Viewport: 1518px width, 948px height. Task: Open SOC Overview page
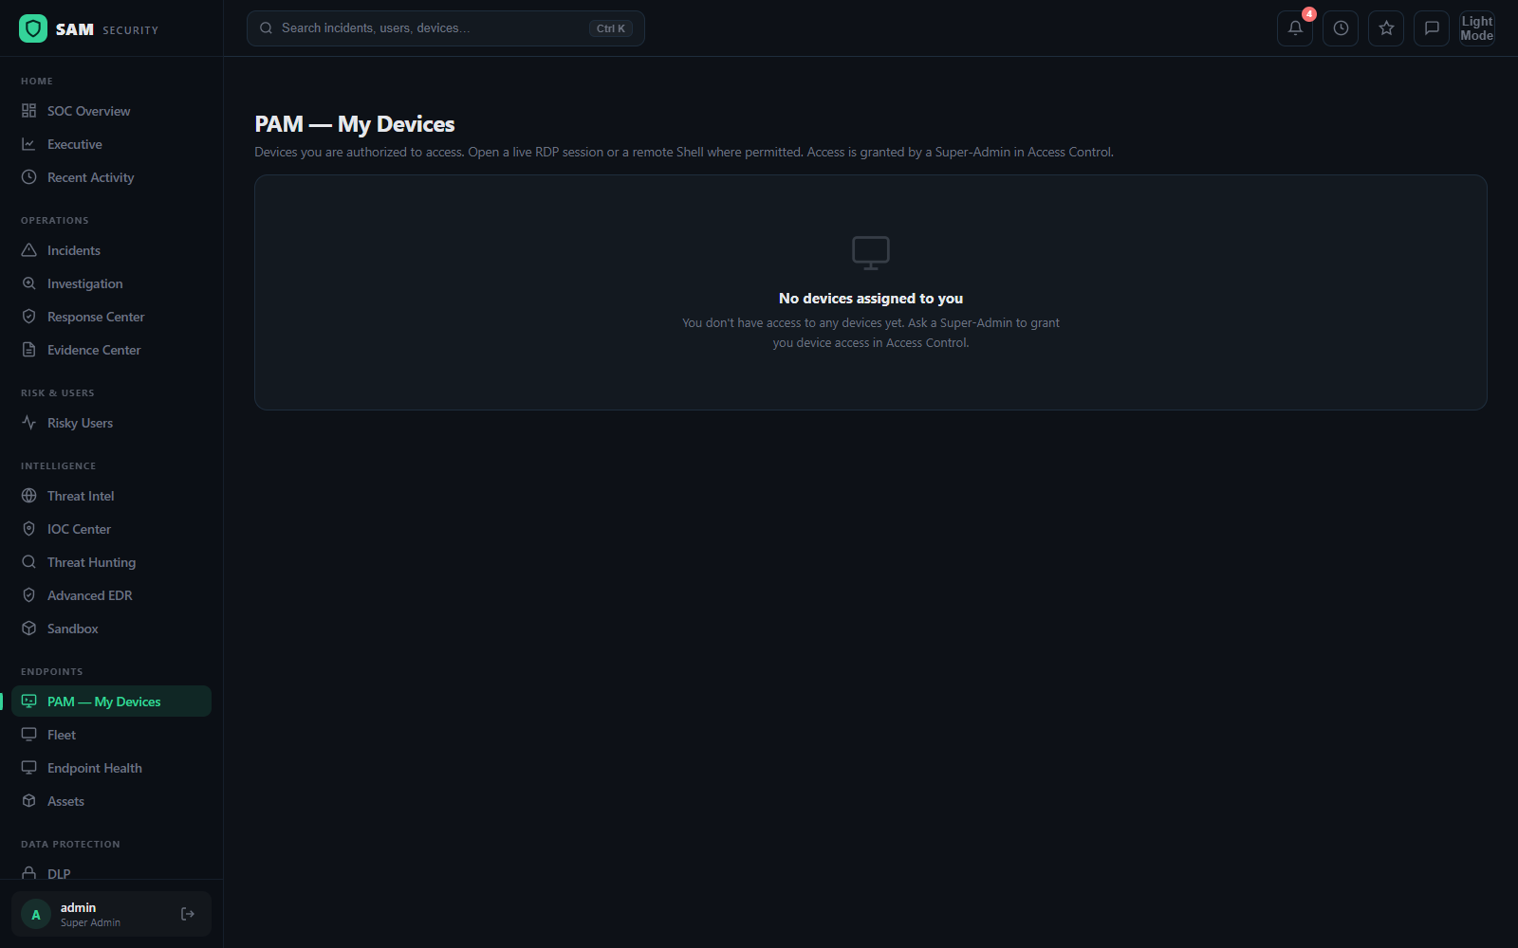(111, 111)
